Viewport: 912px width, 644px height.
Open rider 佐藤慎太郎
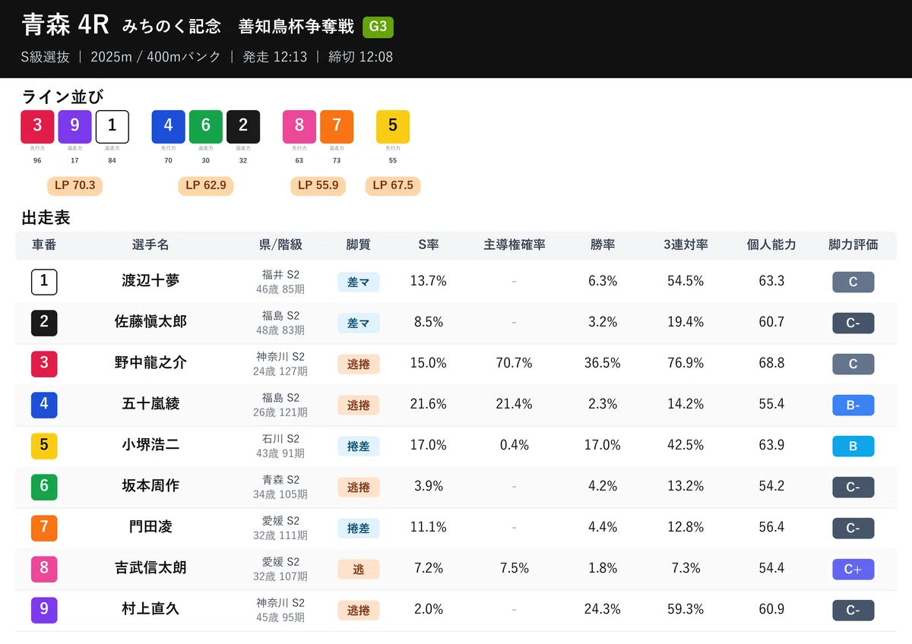click(x=150, y=322)
